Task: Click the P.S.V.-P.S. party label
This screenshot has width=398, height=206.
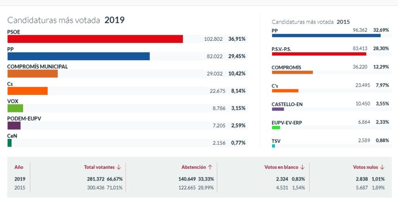Action: pyautogui.click(x=281, y=49)
